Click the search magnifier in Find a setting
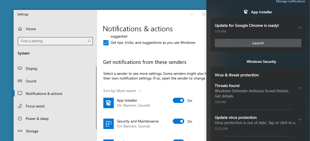Image resolution: width=310 pixels, height=141 pixels. (x=89, y=41)
